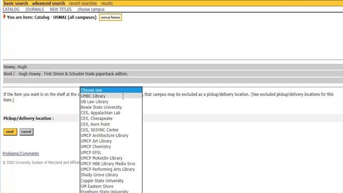Screen dimensions: 343x193
Task: Click the Wool title line text
Action: click(x=65, y=74)
